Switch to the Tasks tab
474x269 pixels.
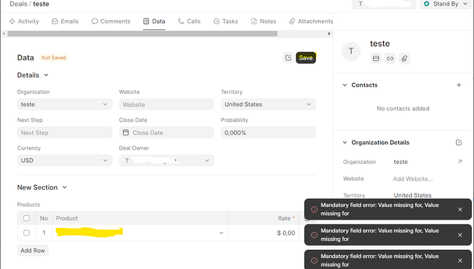226,21
